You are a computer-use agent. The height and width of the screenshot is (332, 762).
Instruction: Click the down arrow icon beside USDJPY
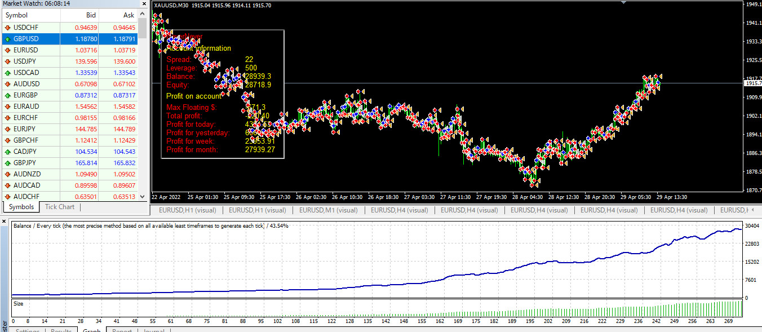[8, 61]
